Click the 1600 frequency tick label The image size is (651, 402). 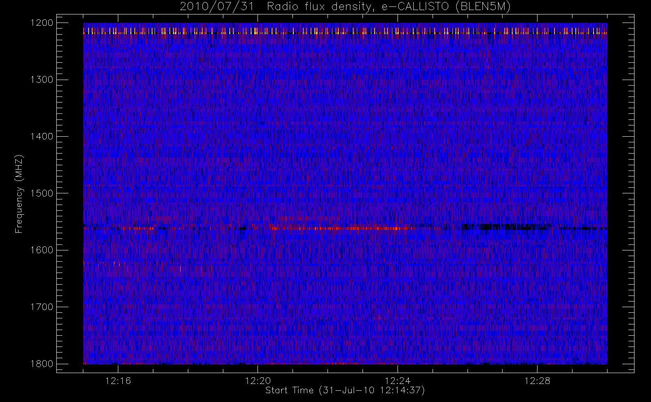[x=42, y=250]
